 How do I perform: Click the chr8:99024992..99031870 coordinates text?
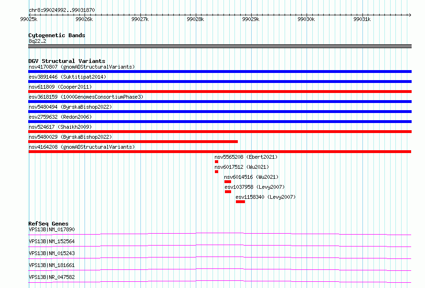tap(62, 10)
